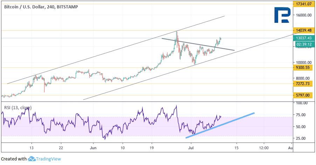Viewport: 316px width, 165px height.
Task: Select the 5797.00 price level label
Action: coord(303,95)
